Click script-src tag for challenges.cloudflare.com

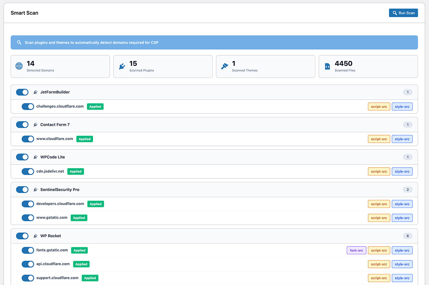(x=379, y=106)
